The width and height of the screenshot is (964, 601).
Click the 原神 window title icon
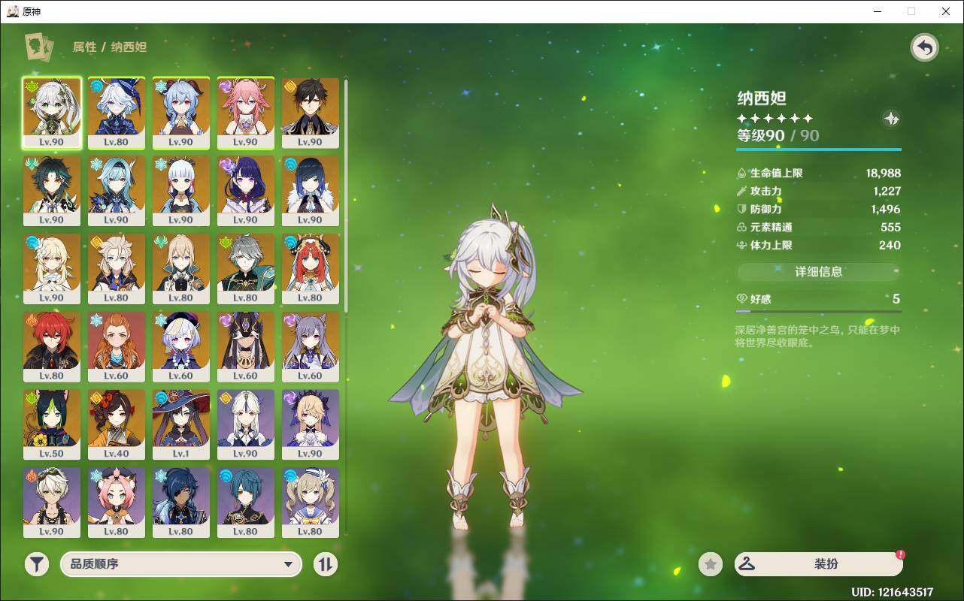[x=13, y=11]
